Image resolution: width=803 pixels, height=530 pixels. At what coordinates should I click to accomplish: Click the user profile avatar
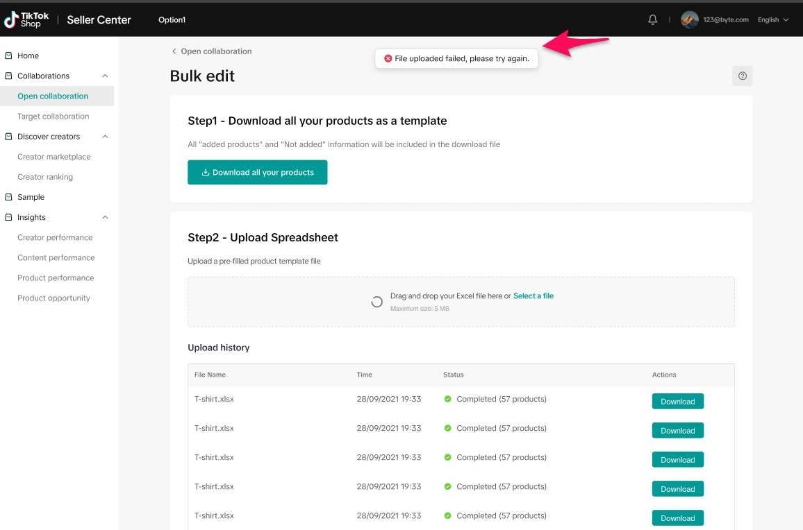[x=689, y=20]
